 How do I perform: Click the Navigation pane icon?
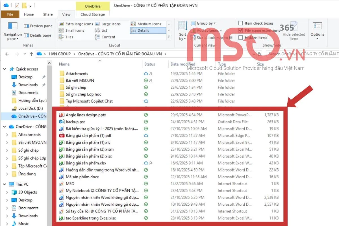(x=13, y=26)
